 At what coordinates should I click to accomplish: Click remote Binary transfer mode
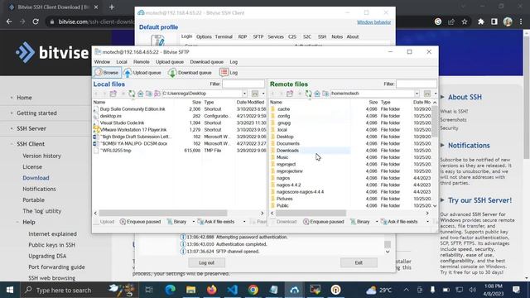pos(360,222)
